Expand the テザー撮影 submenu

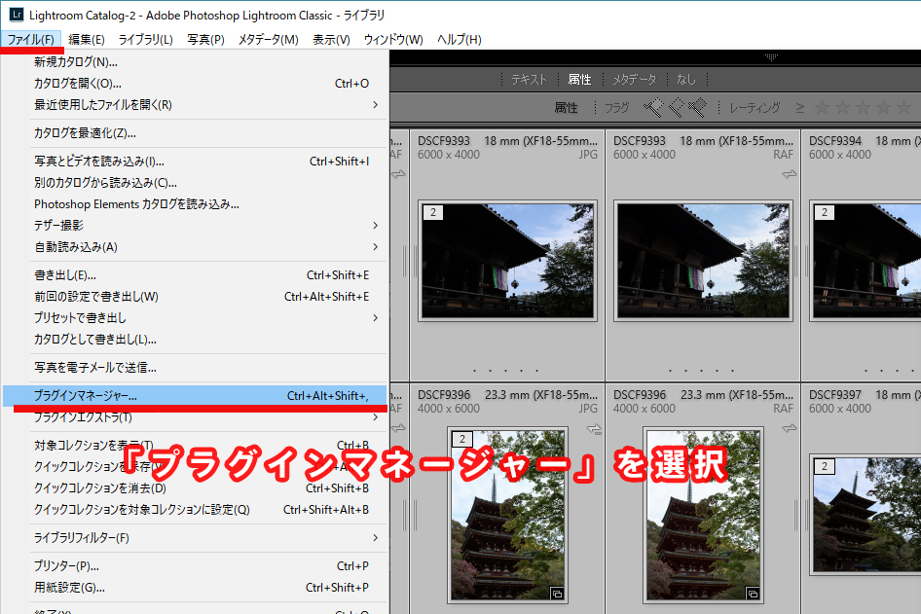tap(195, 226)
